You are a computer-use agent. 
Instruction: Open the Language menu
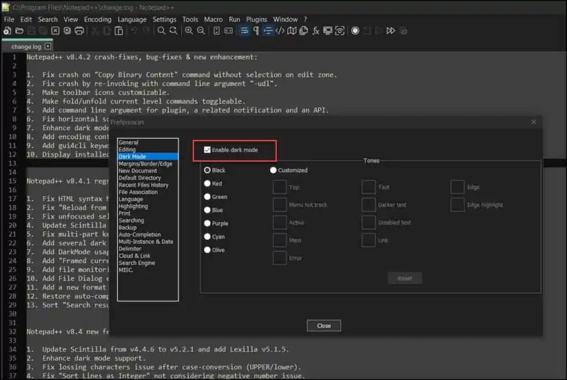132,19
